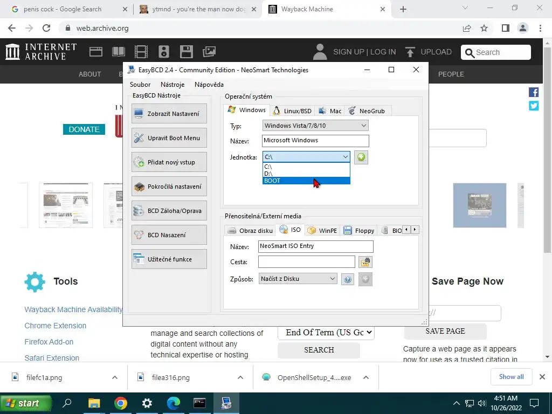
Task: Choose C:\ in the drive list
Action: pos(306,167)
